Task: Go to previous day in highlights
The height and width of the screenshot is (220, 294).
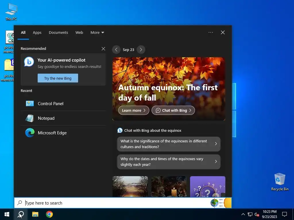Action: 116,50
